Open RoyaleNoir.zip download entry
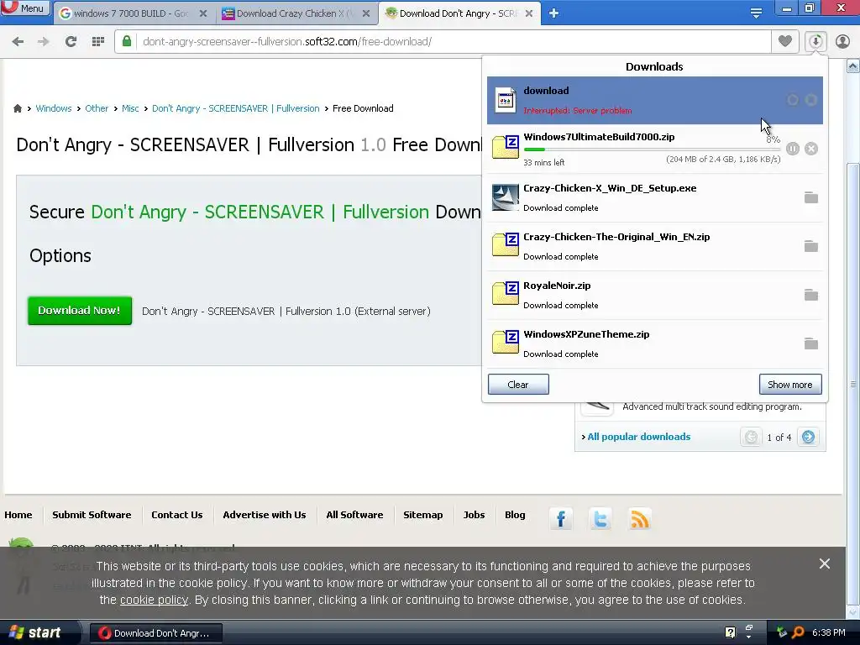Image resolution: width=860 pixels, height=645 pixels. coord(655,295)
